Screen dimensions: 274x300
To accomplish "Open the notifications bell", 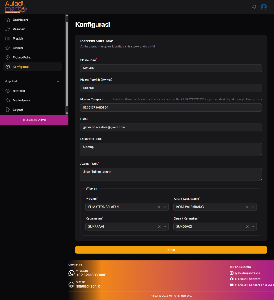I will tap(254, 7).
